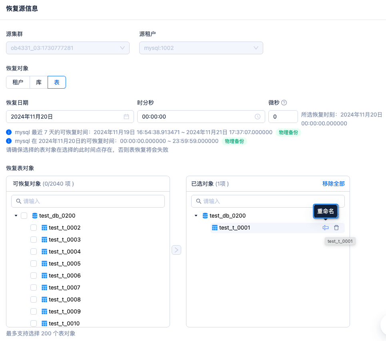
Task: Click the search icon in the 可恢复对象 filter
Action: point(18,201)
